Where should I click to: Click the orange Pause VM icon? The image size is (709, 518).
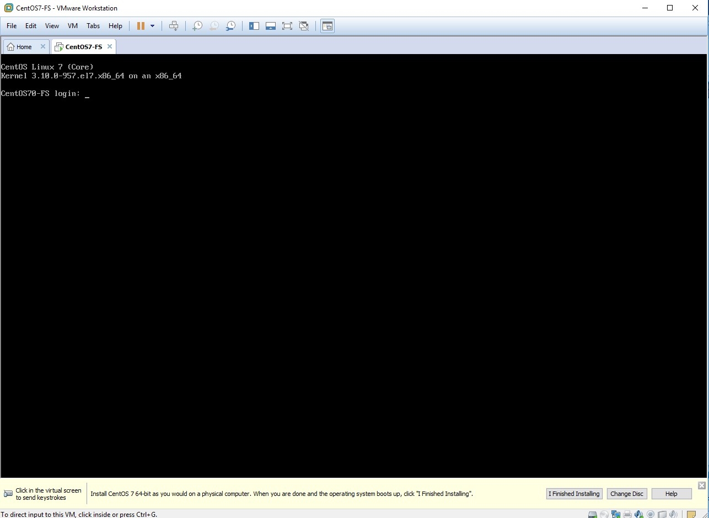[141, 26]
